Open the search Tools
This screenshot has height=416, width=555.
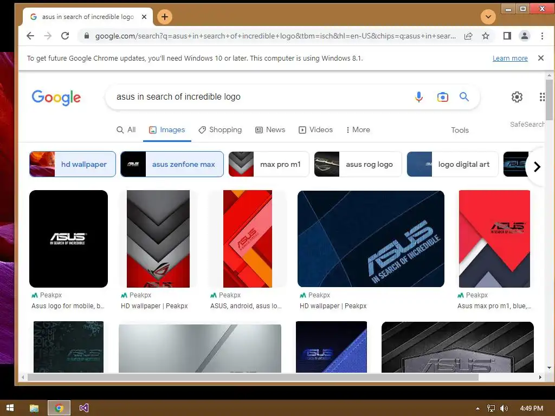[460, 130]
